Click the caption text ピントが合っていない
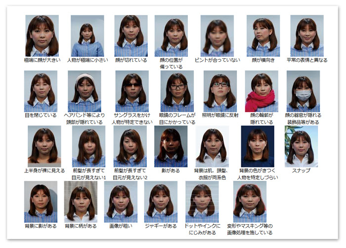 [x=217, y=60]
